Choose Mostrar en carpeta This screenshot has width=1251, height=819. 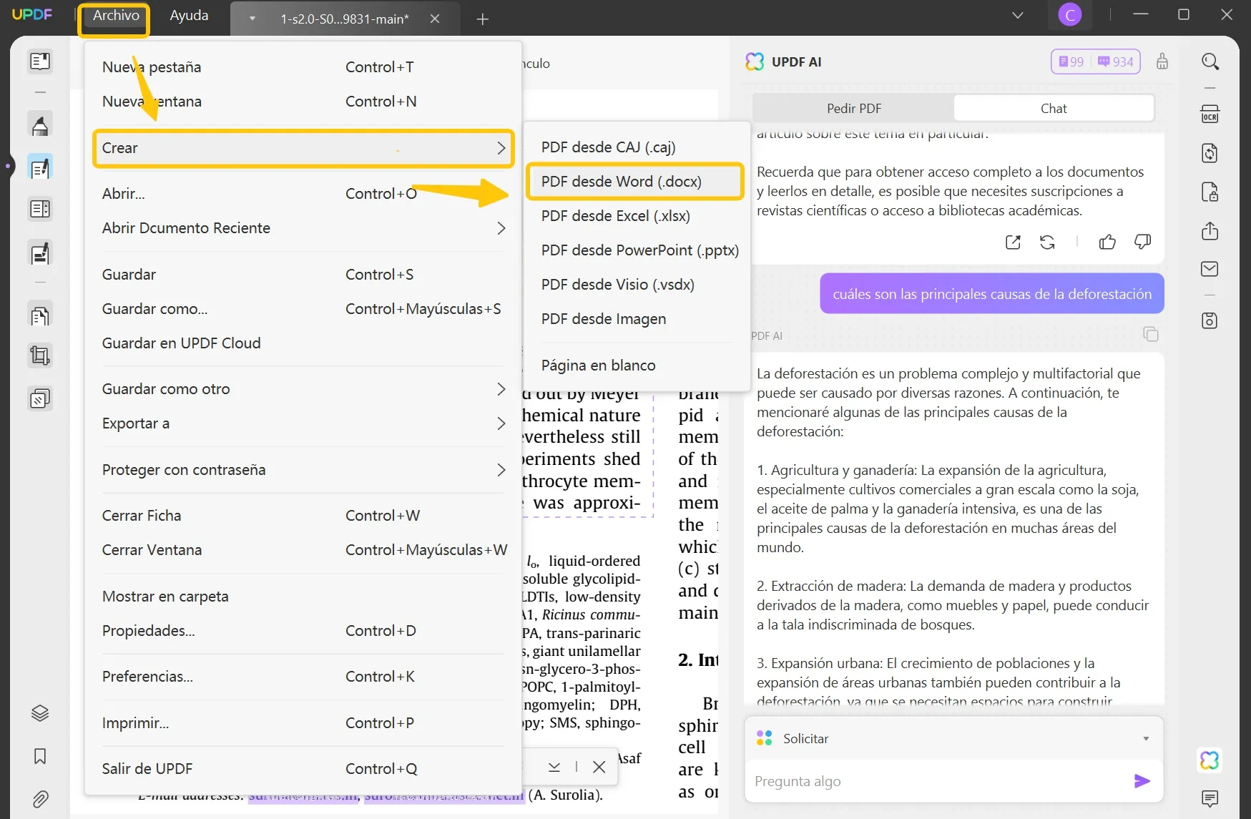[303, 597]
